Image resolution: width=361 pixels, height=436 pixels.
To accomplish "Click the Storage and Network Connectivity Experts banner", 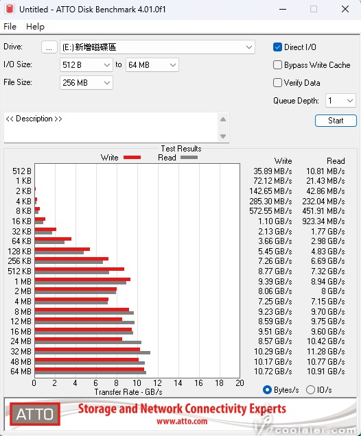I will (x=182, y=409).
